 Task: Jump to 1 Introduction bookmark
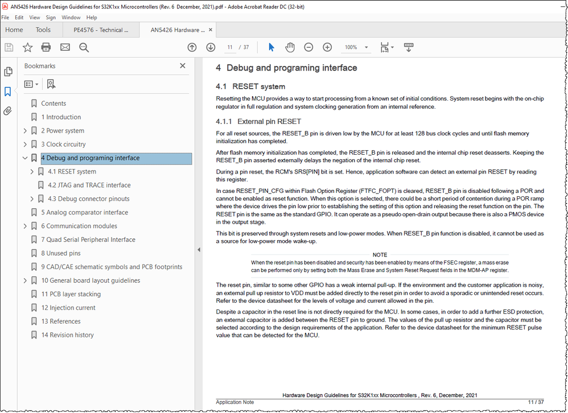(x=61, y=117)
